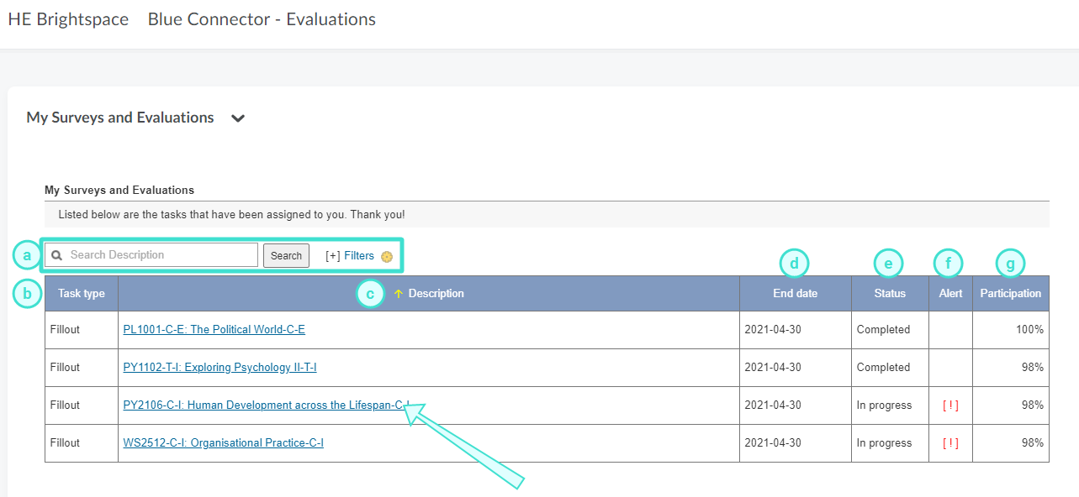The image size is (1079, 497).
Task: Sort table by Task type column
Action: pyautogui.click(x=82, y=294)
